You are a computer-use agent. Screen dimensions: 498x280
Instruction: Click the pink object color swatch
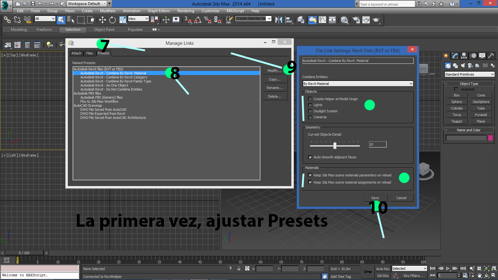491,138
